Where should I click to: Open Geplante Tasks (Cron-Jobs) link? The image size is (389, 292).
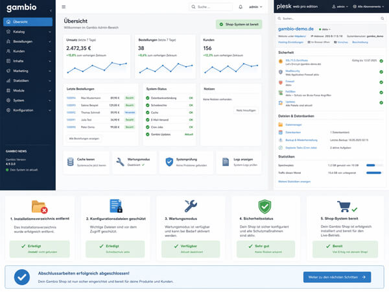301,148
